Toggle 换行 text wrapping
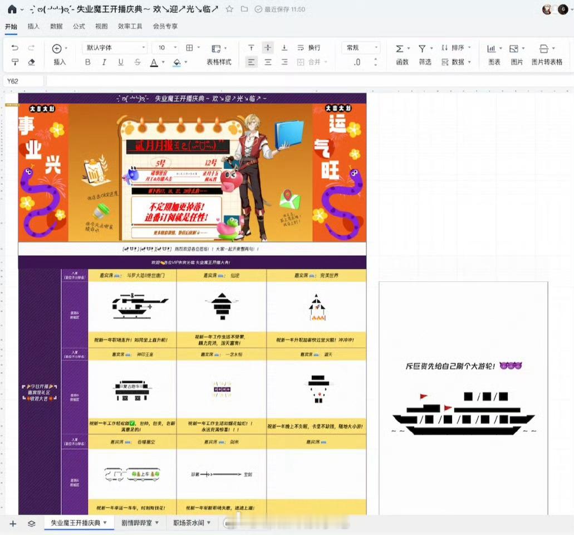Screen dimensions: 574x535 point(309,47)
